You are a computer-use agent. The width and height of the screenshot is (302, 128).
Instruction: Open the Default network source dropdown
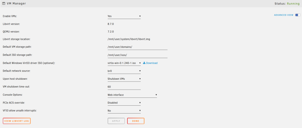[x=124, y=71]
